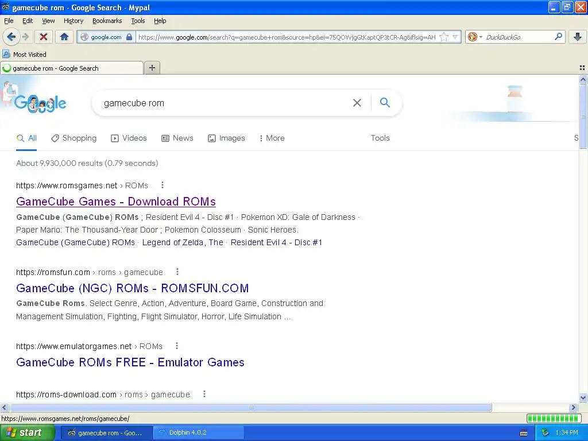Click the horizontal scrollbar right arrow
The image size is (588, 441).
(x=573, y=407)
